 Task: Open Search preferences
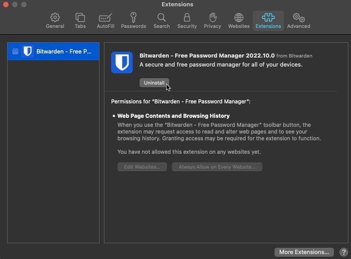tap(162, 21)
